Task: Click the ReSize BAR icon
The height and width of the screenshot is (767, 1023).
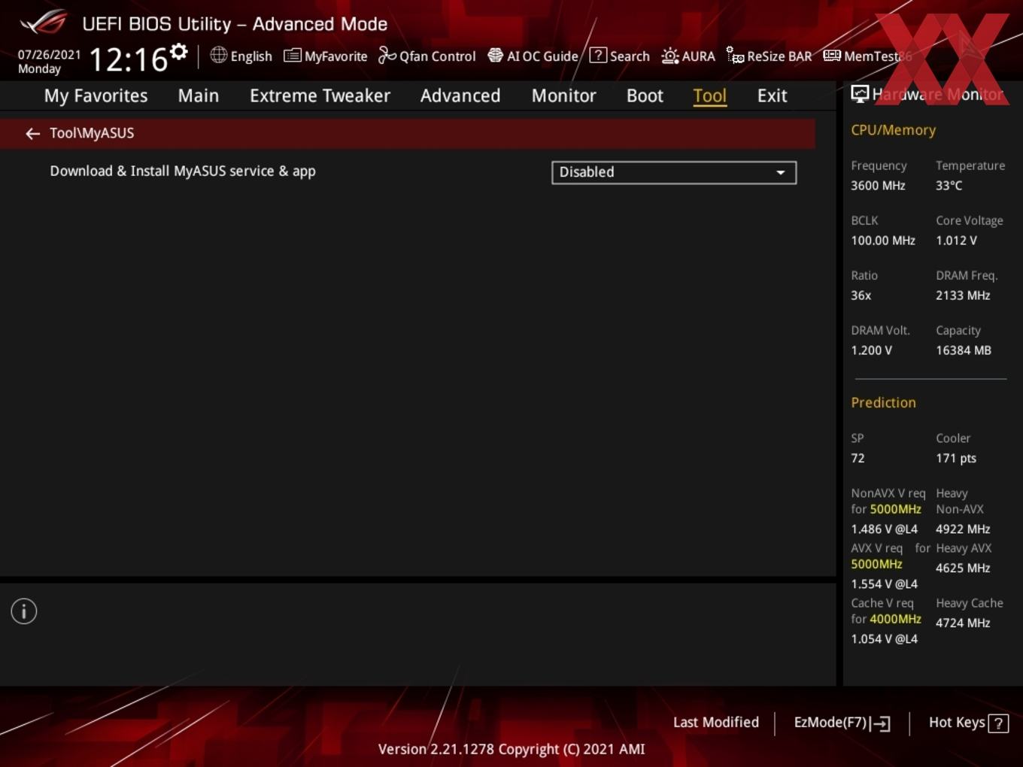Action: [x=735, y=55]
